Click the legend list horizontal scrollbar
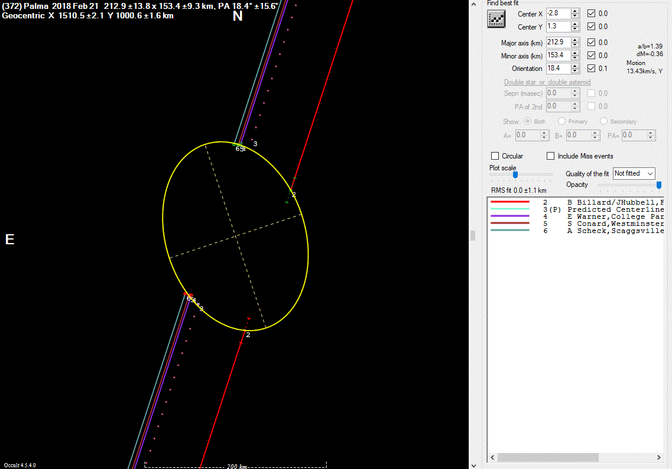Screen dimensions: 672x469 pyautogui.click(x=548, y=458)
